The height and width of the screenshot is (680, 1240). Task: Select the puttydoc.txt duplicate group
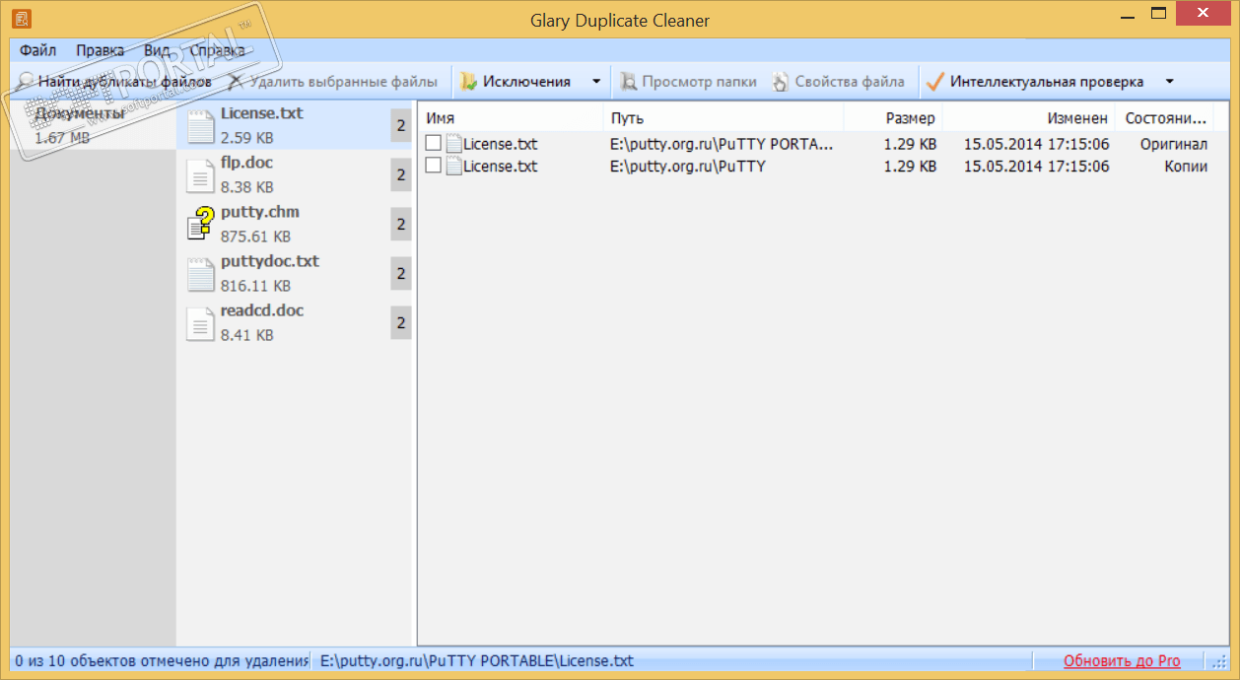point(295,274)
